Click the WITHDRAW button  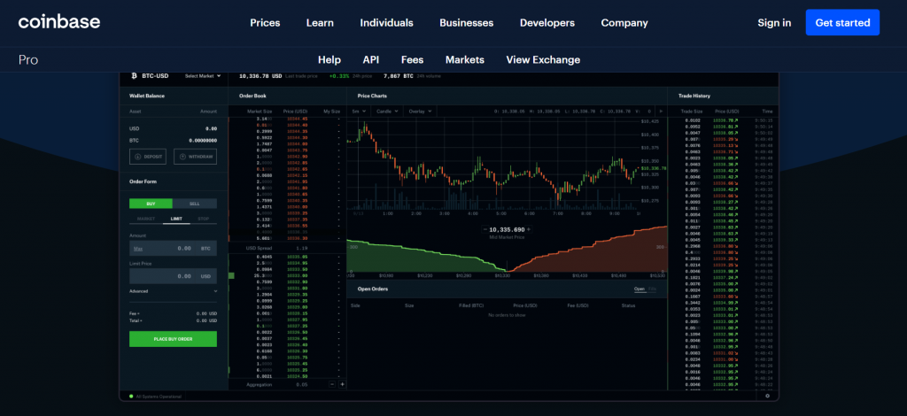[196, 157]
